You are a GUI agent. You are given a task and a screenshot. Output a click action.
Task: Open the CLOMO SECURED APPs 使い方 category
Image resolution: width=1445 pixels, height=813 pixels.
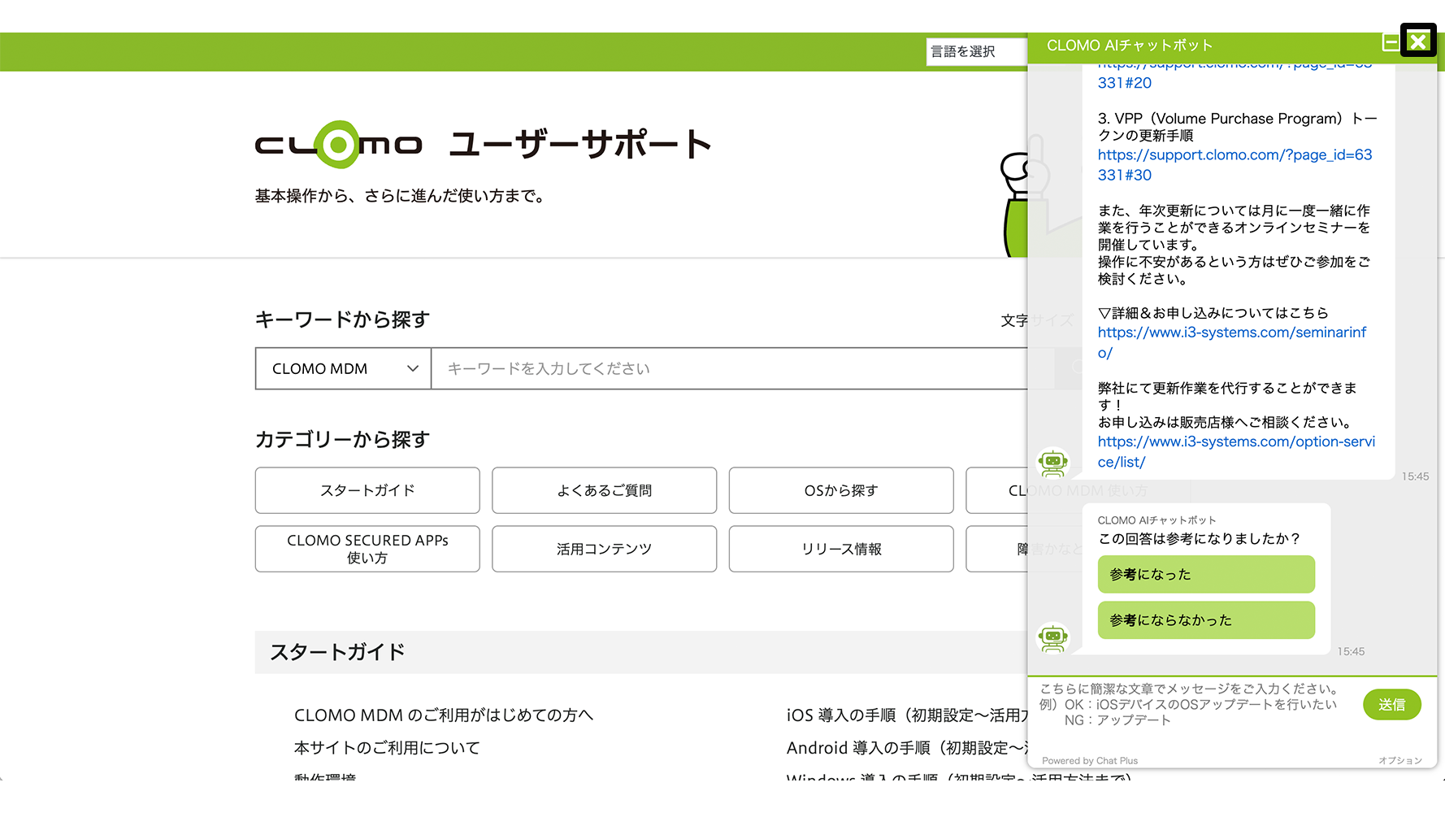coord(367,549)
